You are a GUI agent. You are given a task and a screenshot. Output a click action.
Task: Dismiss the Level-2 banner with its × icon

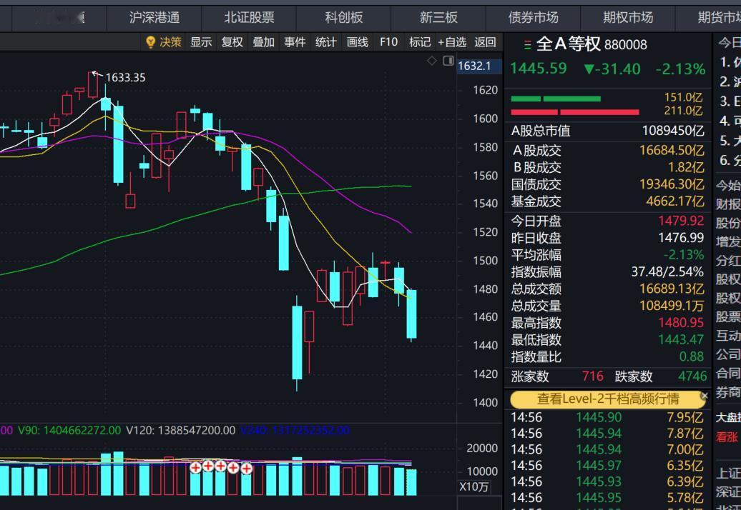[705, 395]
